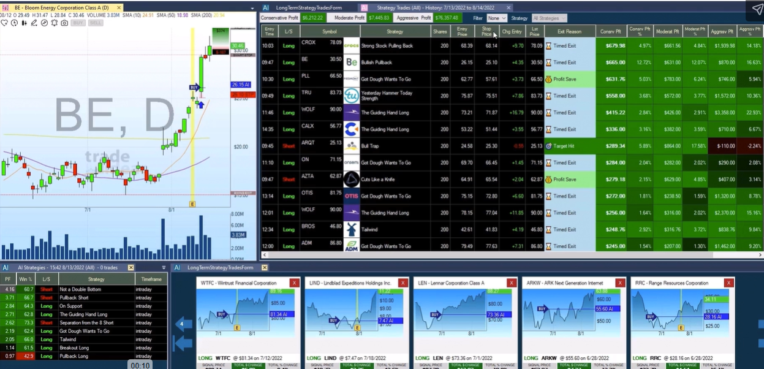Click the Target Hit icon on the ARQT row
Image resolution: width=764 pixels, height=369 pixels.
click(x=550, y=146)
